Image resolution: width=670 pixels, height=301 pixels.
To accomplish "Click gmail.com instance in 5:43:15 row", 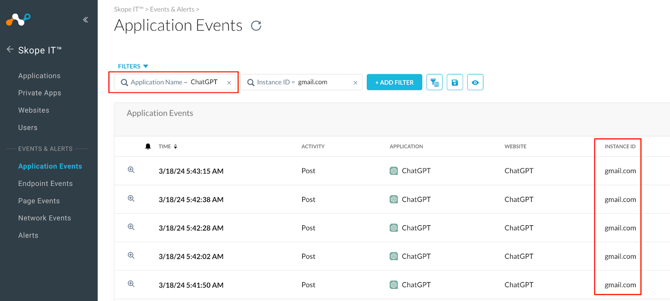I will point(620,171).
